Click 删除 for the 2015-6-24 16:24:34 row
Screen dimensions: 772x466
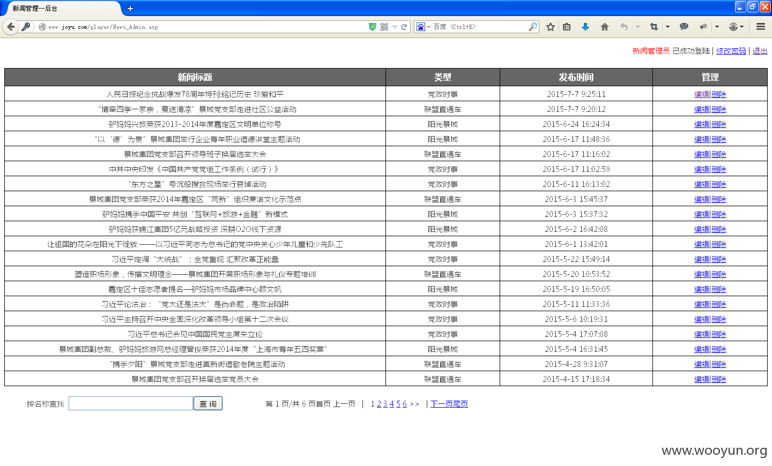pyautogui.click(x=719, y=124)
